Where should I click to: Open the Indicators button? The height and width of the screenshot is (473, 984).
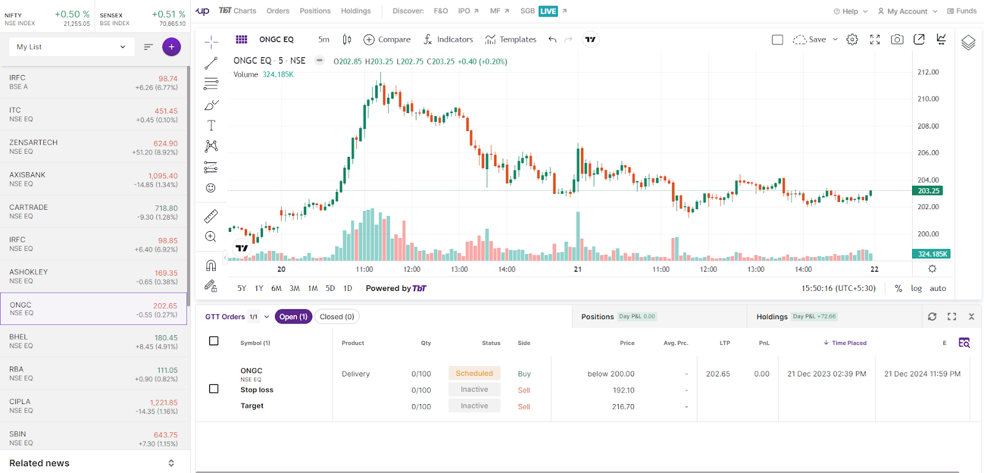(448, 39)
